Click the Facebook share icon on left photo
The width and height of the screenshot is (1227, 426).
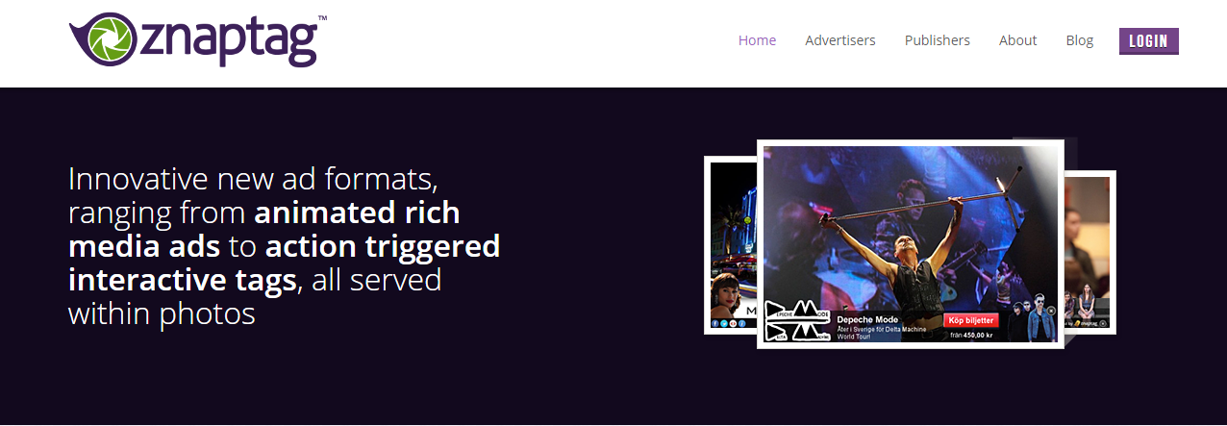click(714, 323)
